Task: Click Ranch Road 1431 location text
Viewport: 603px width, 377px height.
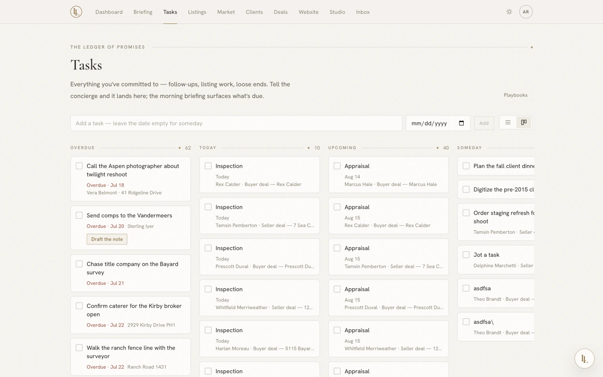Action: click(147, 367)
